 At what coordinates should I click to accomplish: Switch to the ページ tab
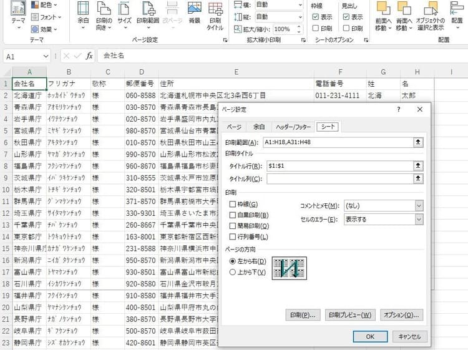click(234, 127)
